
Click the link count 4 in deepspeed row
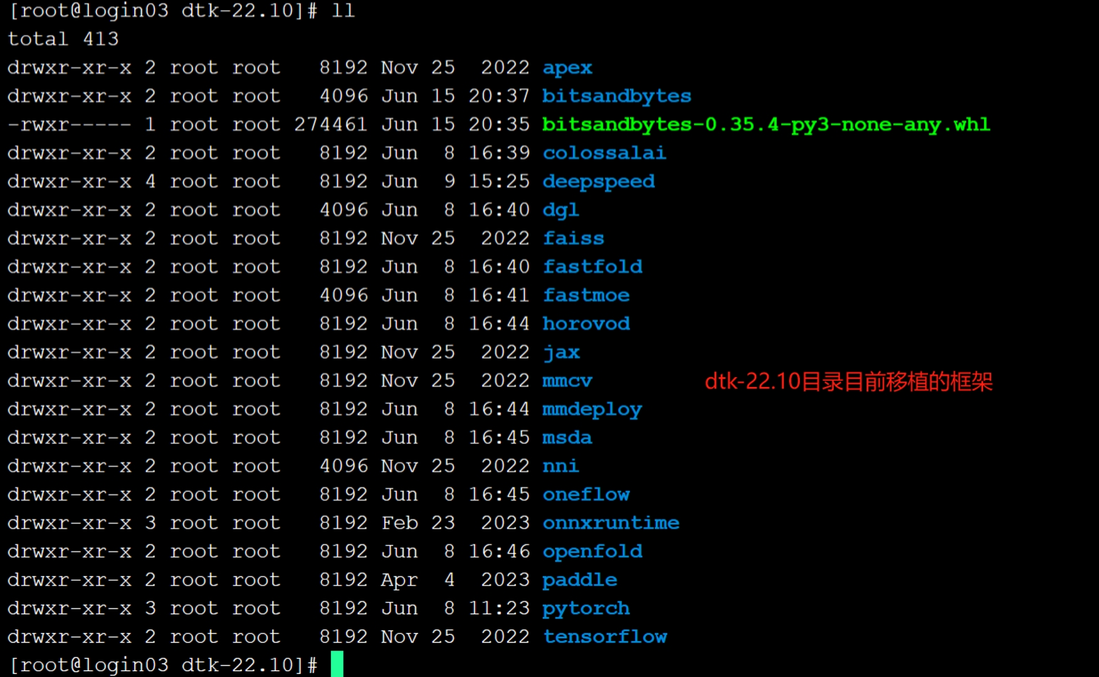coord(150,182)
